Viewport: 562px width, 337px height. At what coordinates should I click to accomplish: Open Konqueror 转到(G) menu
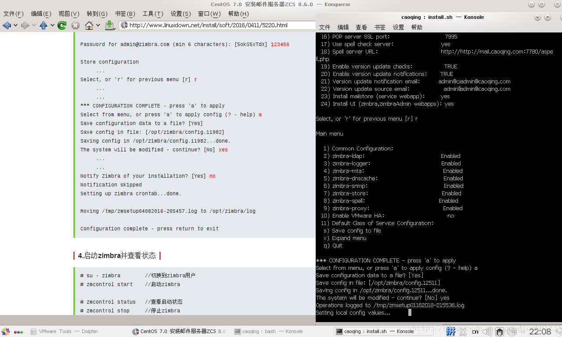(x=97, y=14)
